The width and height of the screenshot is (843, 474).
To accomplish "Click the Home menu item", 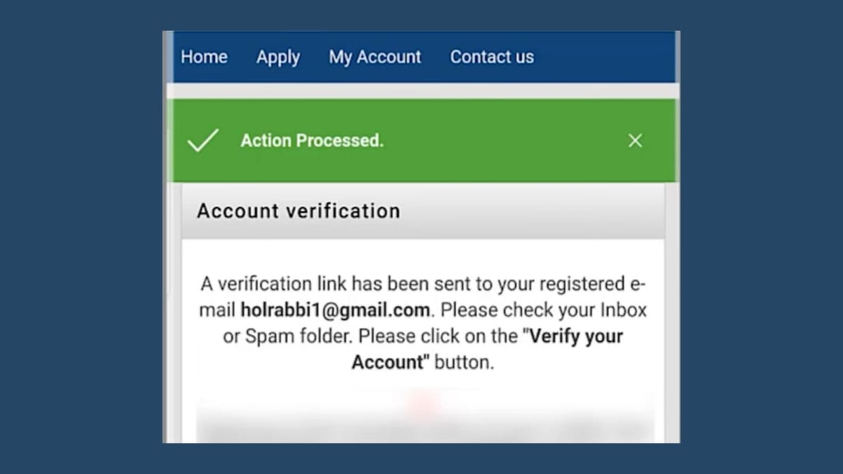I will 204,57.
